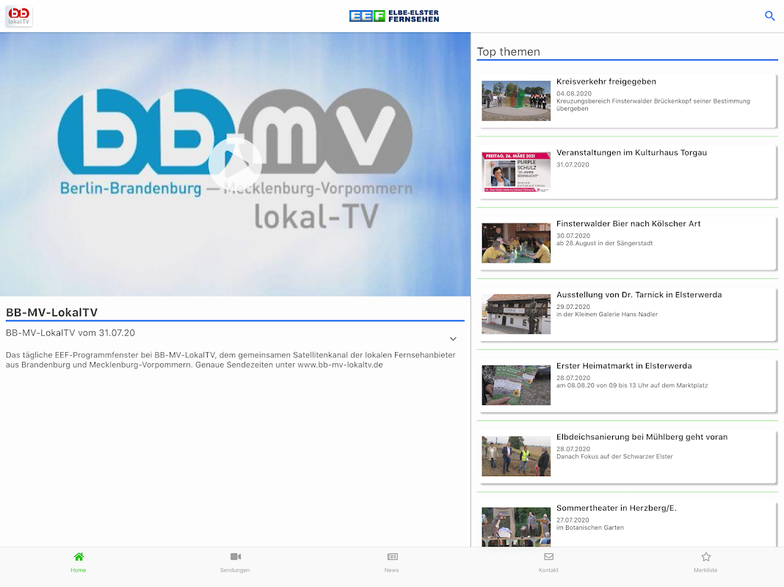
Task: Tap the bb lokalTV logo icon
Action: click(x=19, y=16)
